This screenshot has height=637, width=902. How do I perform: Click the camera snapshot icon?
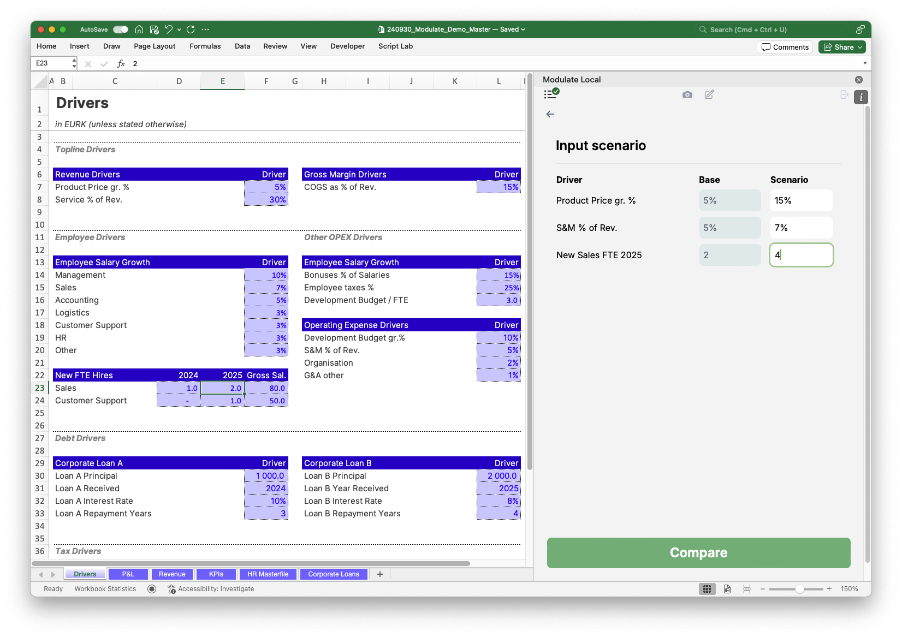(687, 94)
